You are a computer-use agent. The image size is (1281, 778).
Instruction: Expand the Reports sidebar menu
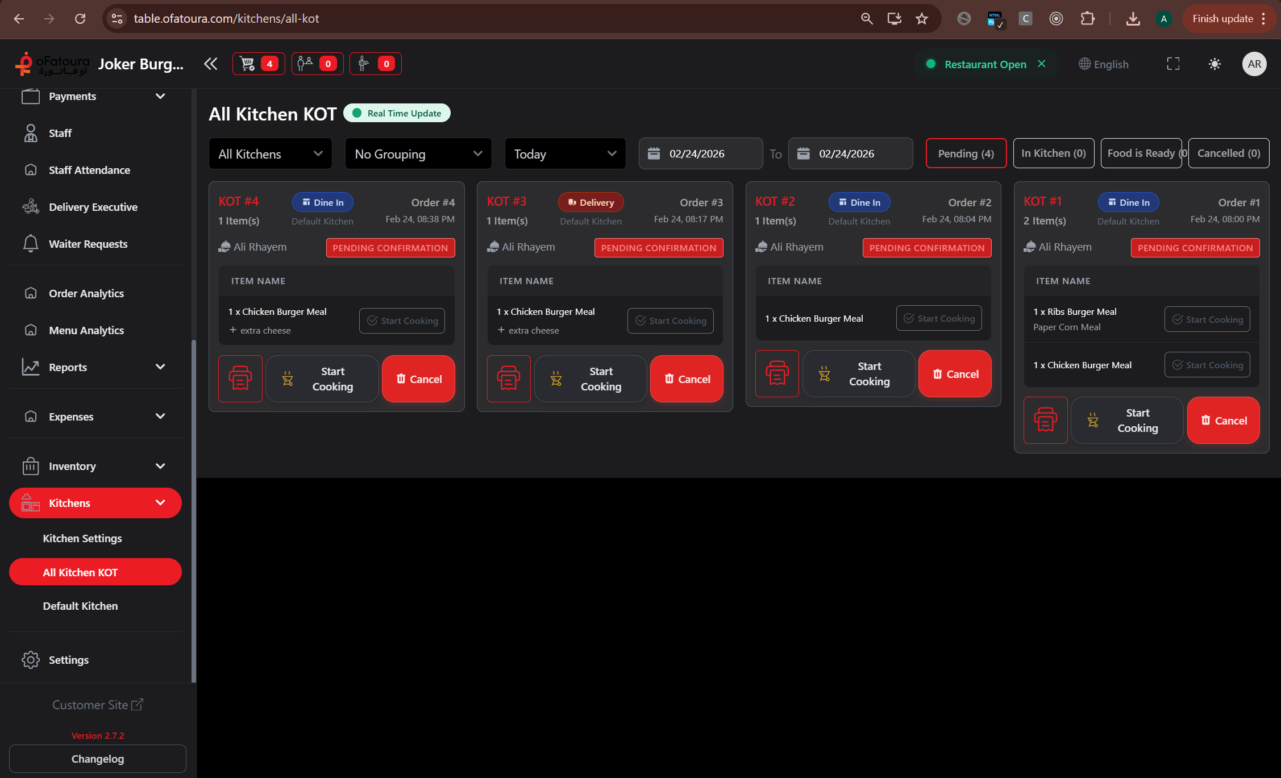click(95, 367)
